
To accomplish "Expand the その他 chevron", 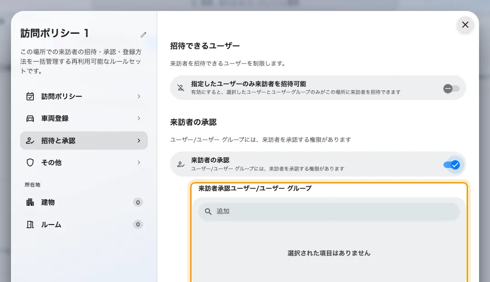I will pos(139,162).
